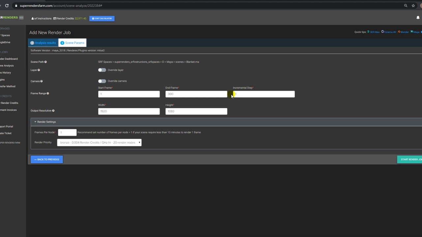Image resolution: width=422 pixels, height=237 pixels.
Task: Open the Cinema 4D quick tip
Action: coord(389,32)
